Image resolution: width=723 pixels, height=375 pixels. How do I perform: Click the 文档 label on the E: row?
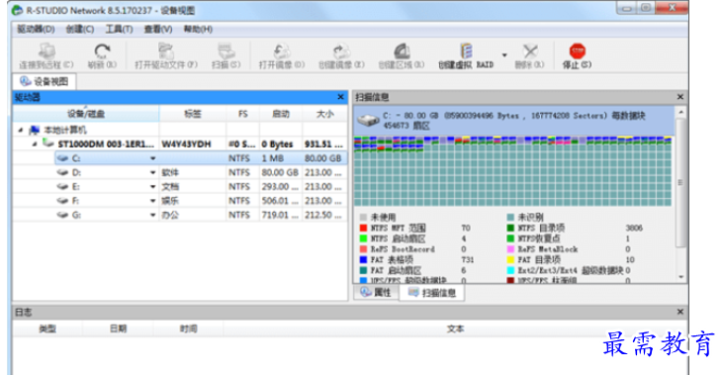pos(170,187)
